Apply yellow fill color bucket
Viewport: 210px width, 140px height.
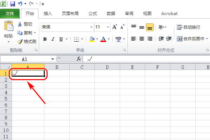click(x=92, y=39)
